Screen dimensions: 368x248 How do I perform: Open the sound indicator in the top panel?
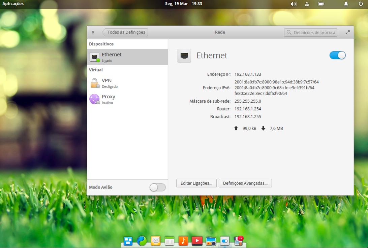[x=294, y=4]
